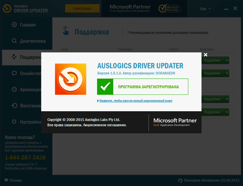Open the Лицензионное соглашение link
This screenshot has width=243, height=186.
point(104,125)
